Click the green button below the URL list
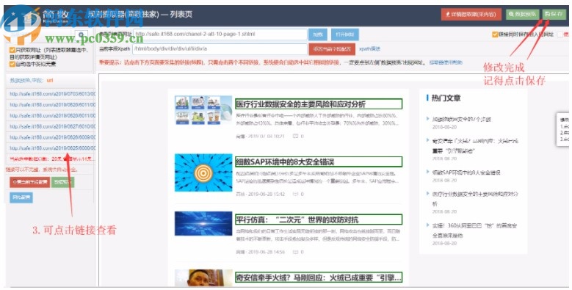The width and height of the screenshot is (572, 290). click(x=62, y=182)
